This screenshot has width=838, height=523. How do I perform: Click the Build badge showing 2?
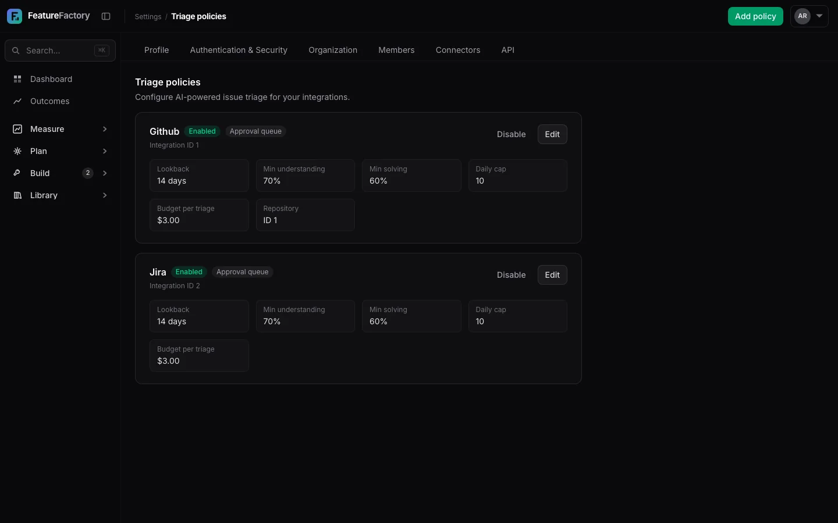click(88, 173)
